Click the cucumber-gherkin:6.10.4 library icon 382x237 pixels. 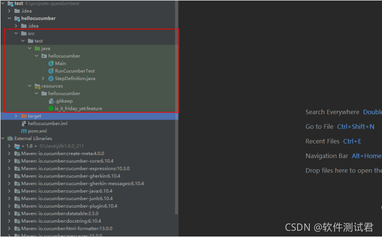(17, 176)
